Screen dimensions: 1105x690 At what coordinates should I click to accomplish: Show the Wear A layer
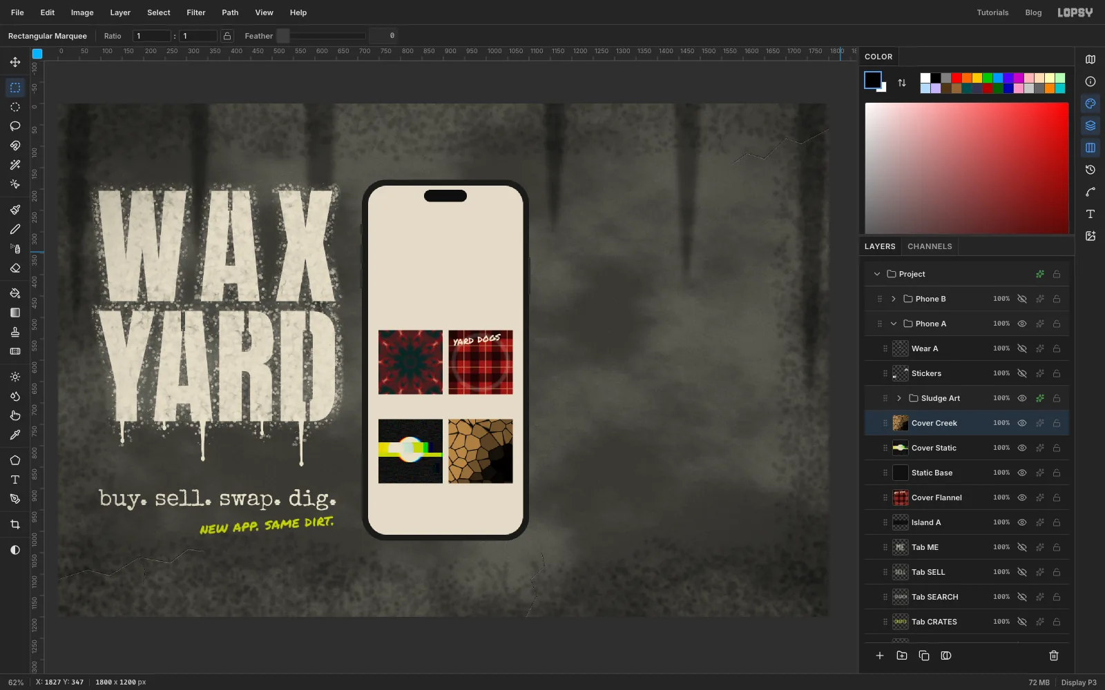pyautogui.click(x=1022, y=348)
